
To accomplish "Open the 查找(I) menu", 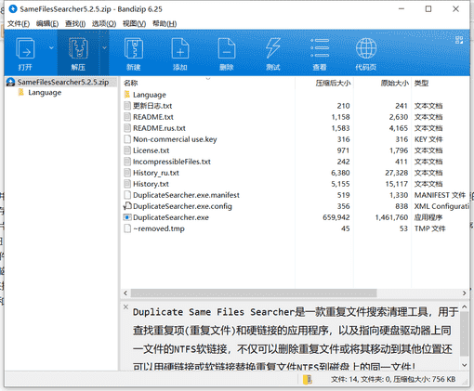I will [x=75, y=24].
